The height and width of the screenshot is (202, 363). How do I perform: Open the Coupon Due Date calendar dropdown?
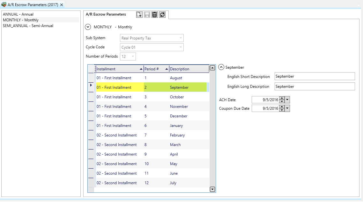(x=287, y=108)
